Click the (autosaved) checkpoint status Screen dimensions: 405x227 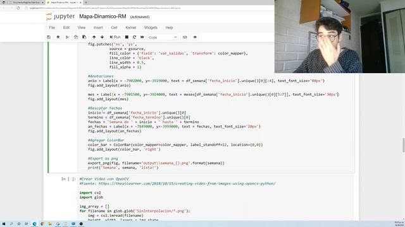pyautogui.click(x=140, y=17)
